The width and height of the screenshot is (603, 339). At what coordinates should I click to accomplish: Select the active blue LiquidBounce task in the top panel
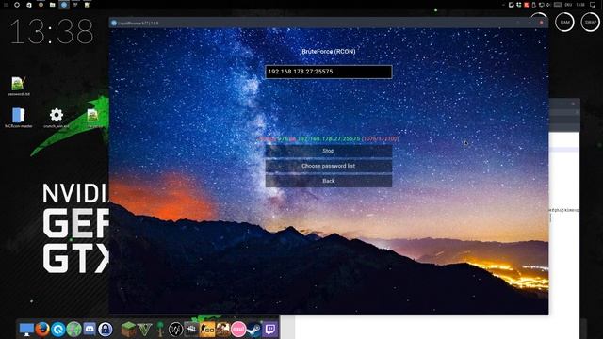(64, 5)
